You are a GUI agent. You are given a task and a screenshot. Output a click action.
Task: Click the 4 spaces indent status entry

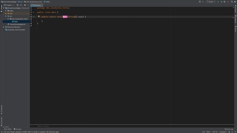(x=223, y=132)
